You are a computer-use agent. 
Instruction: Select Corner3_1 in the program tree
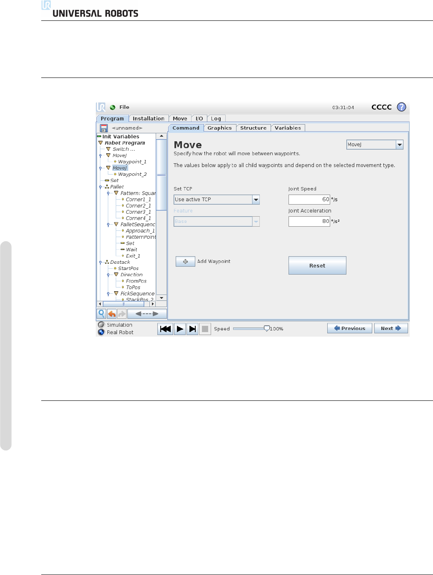coord(138,212)
